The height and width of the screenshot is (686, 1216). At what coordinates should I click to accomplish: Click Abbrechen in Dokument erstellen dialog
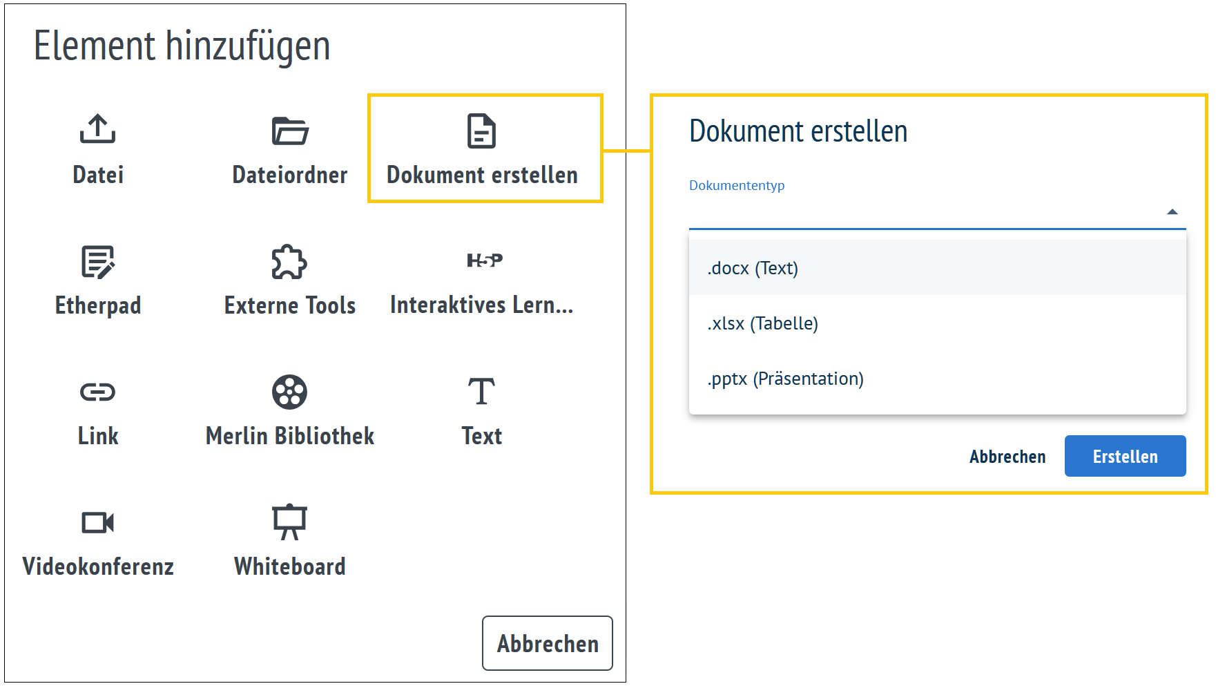tap(1007, 457)
